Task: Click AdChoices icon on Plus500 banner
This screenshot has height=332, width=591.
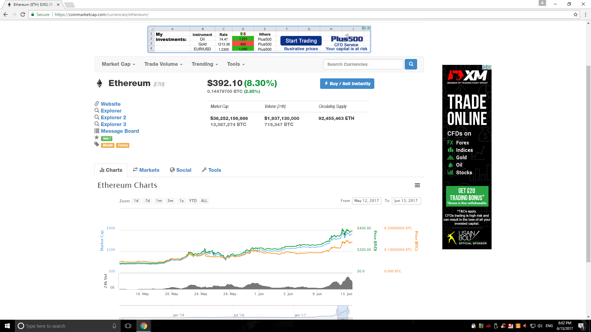Action: (364, 28)
